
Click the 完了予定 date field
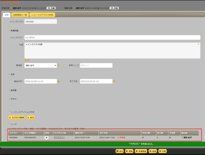pos(96,81)
